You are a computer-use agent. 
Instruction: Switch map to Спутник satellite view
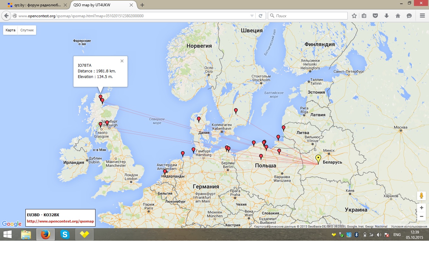(x=27, y=30)
